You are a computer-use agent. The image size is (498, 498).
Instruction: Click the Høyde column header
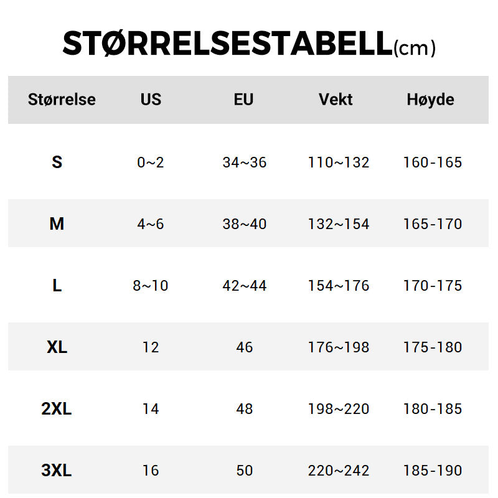(x=430, y=100)
